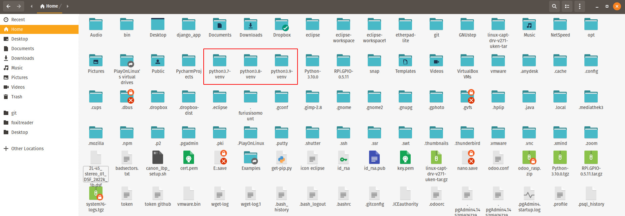The image size is (625, 216).
Task: Select Recent in the sidebar
Action: 18,20
